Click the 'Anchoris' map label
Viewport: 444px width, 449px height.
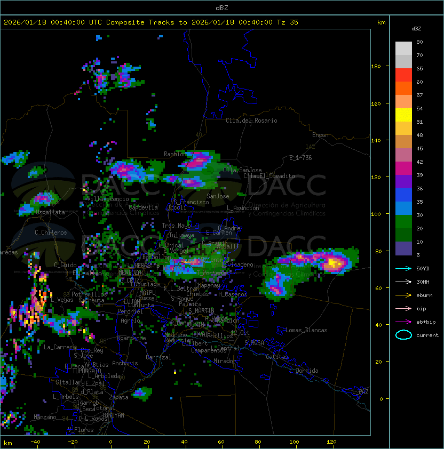pos(125,363)
